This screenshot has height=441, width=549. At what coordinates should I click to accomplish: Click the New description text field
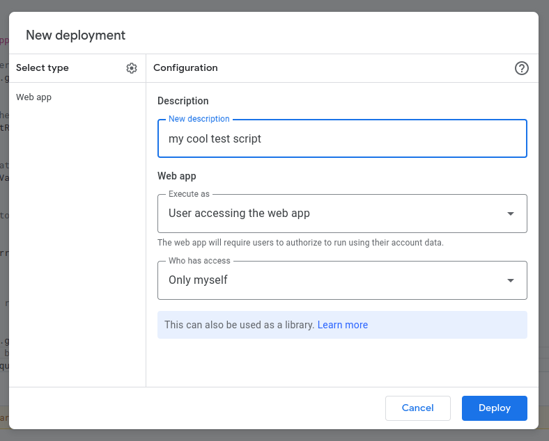tap(342, 139)
